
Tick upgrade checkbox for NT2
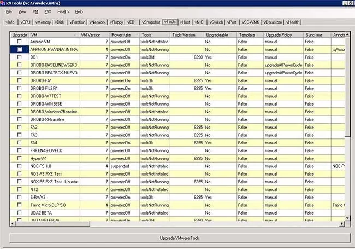[20, 189]
